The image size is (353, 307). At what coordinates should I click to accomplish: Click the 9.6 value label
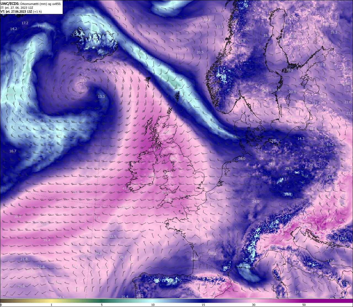pyautogui.click(x=297, y=173)
